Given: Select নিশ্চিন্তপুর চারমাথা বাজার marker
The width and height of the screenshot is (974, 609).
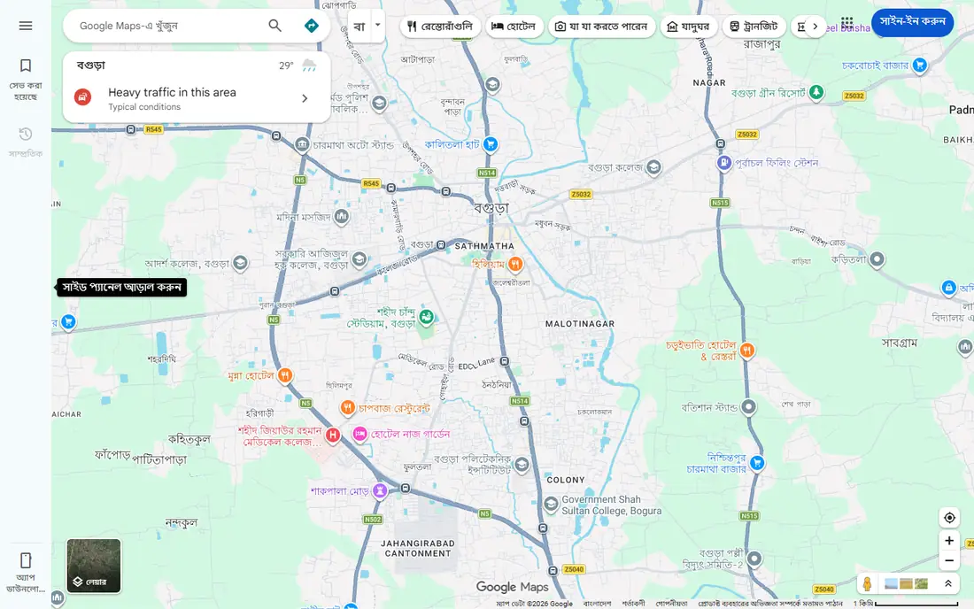Looking at the screenshot, I should pos(756,462).
